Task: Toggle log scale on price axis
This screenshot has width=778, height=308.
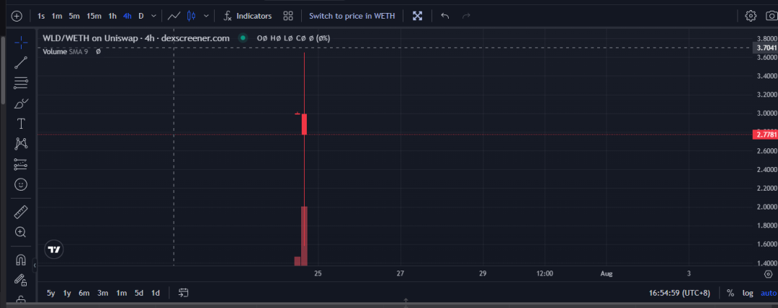Action: tap(748, 293)
